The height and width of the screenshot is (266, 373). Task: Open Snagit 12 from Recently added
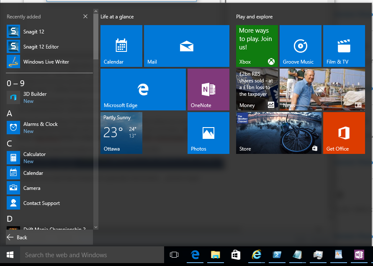coord(33,32)
